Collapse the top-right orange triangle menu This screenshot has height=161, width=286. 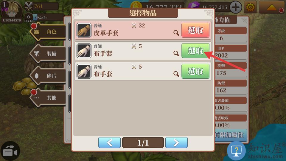pos(272,7)
